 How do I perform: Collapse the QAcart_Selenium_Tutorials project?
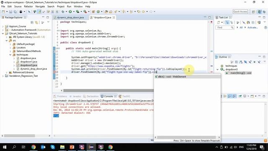pos(3,34)
